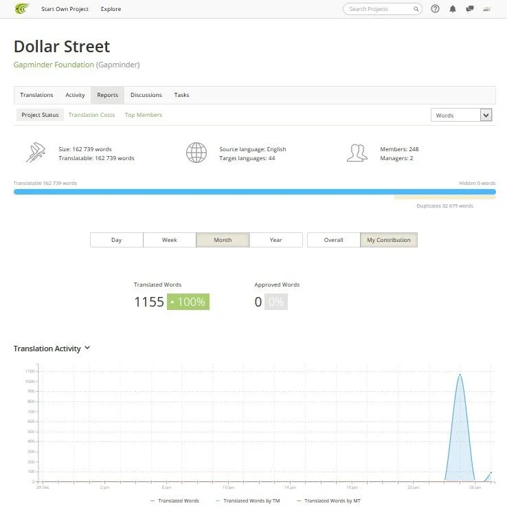Open the Top Members report
This screenshot has width=507, height=508.
click(x=144, y=115)
